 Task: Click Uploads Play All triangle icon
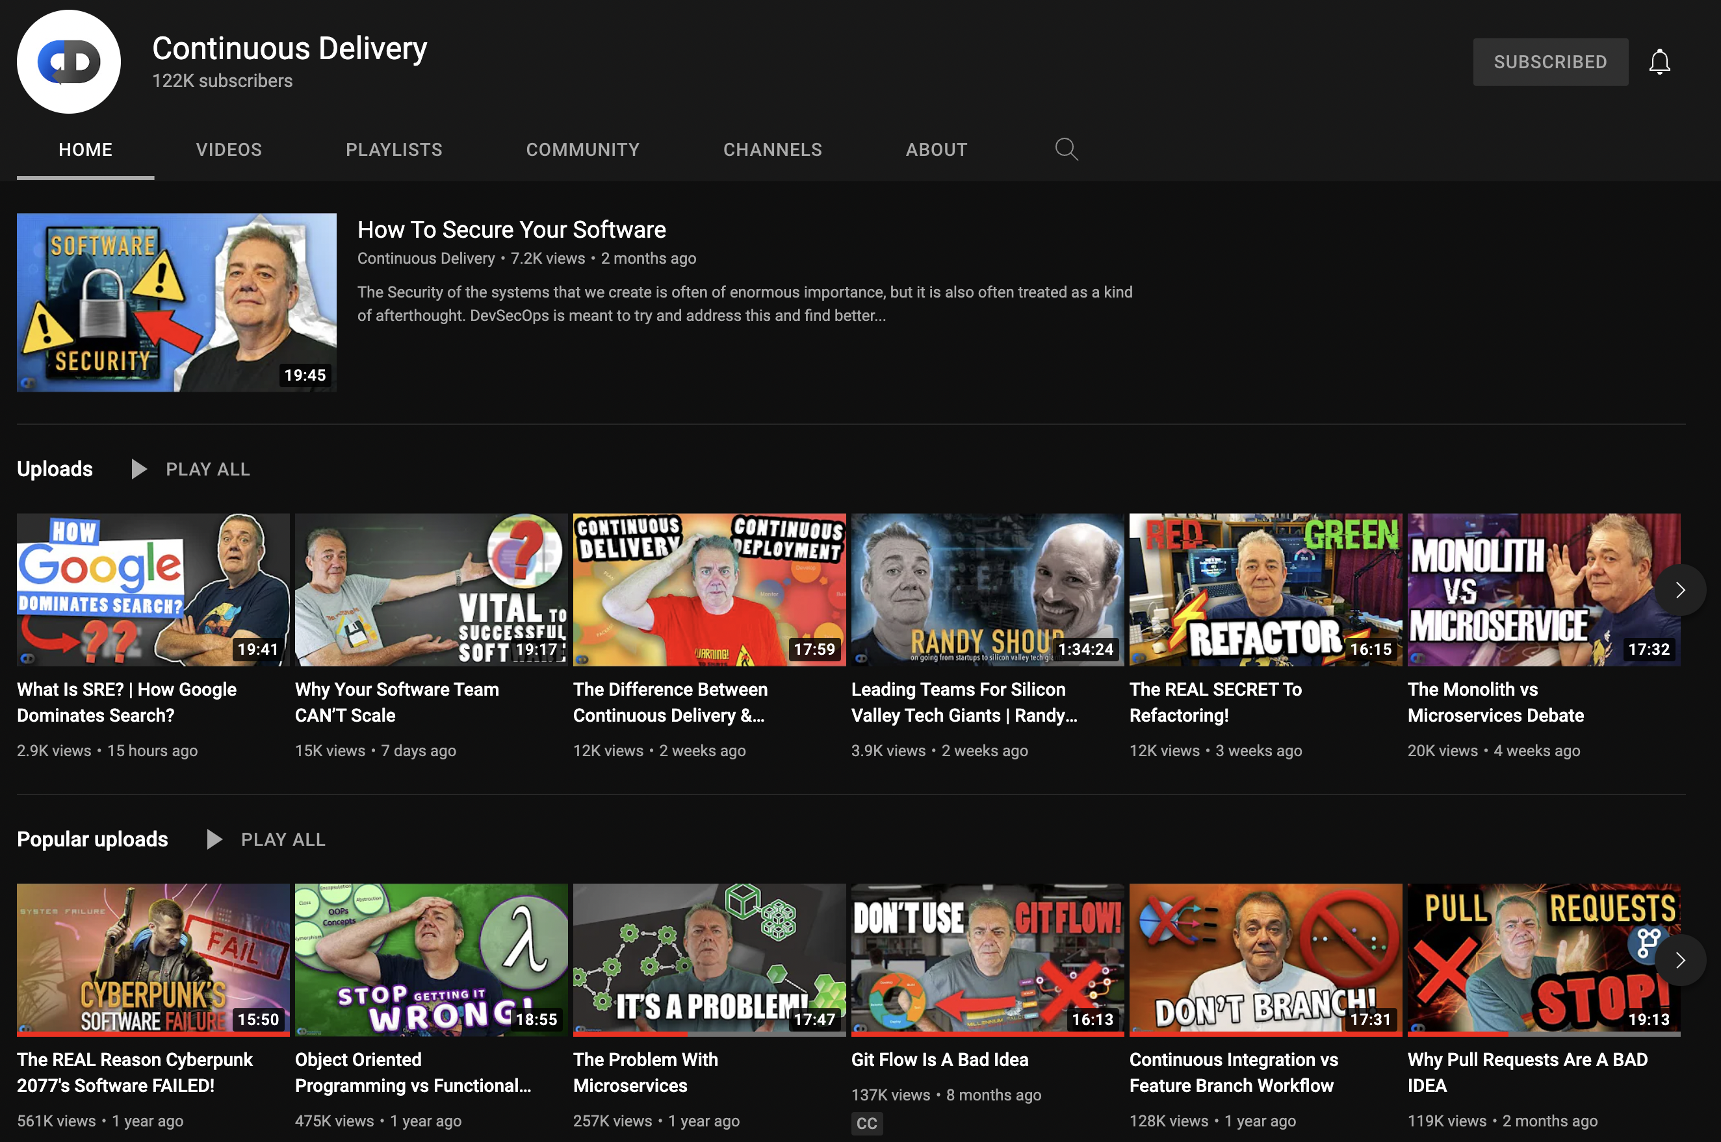pyautogui.click(x=138, y=469)
